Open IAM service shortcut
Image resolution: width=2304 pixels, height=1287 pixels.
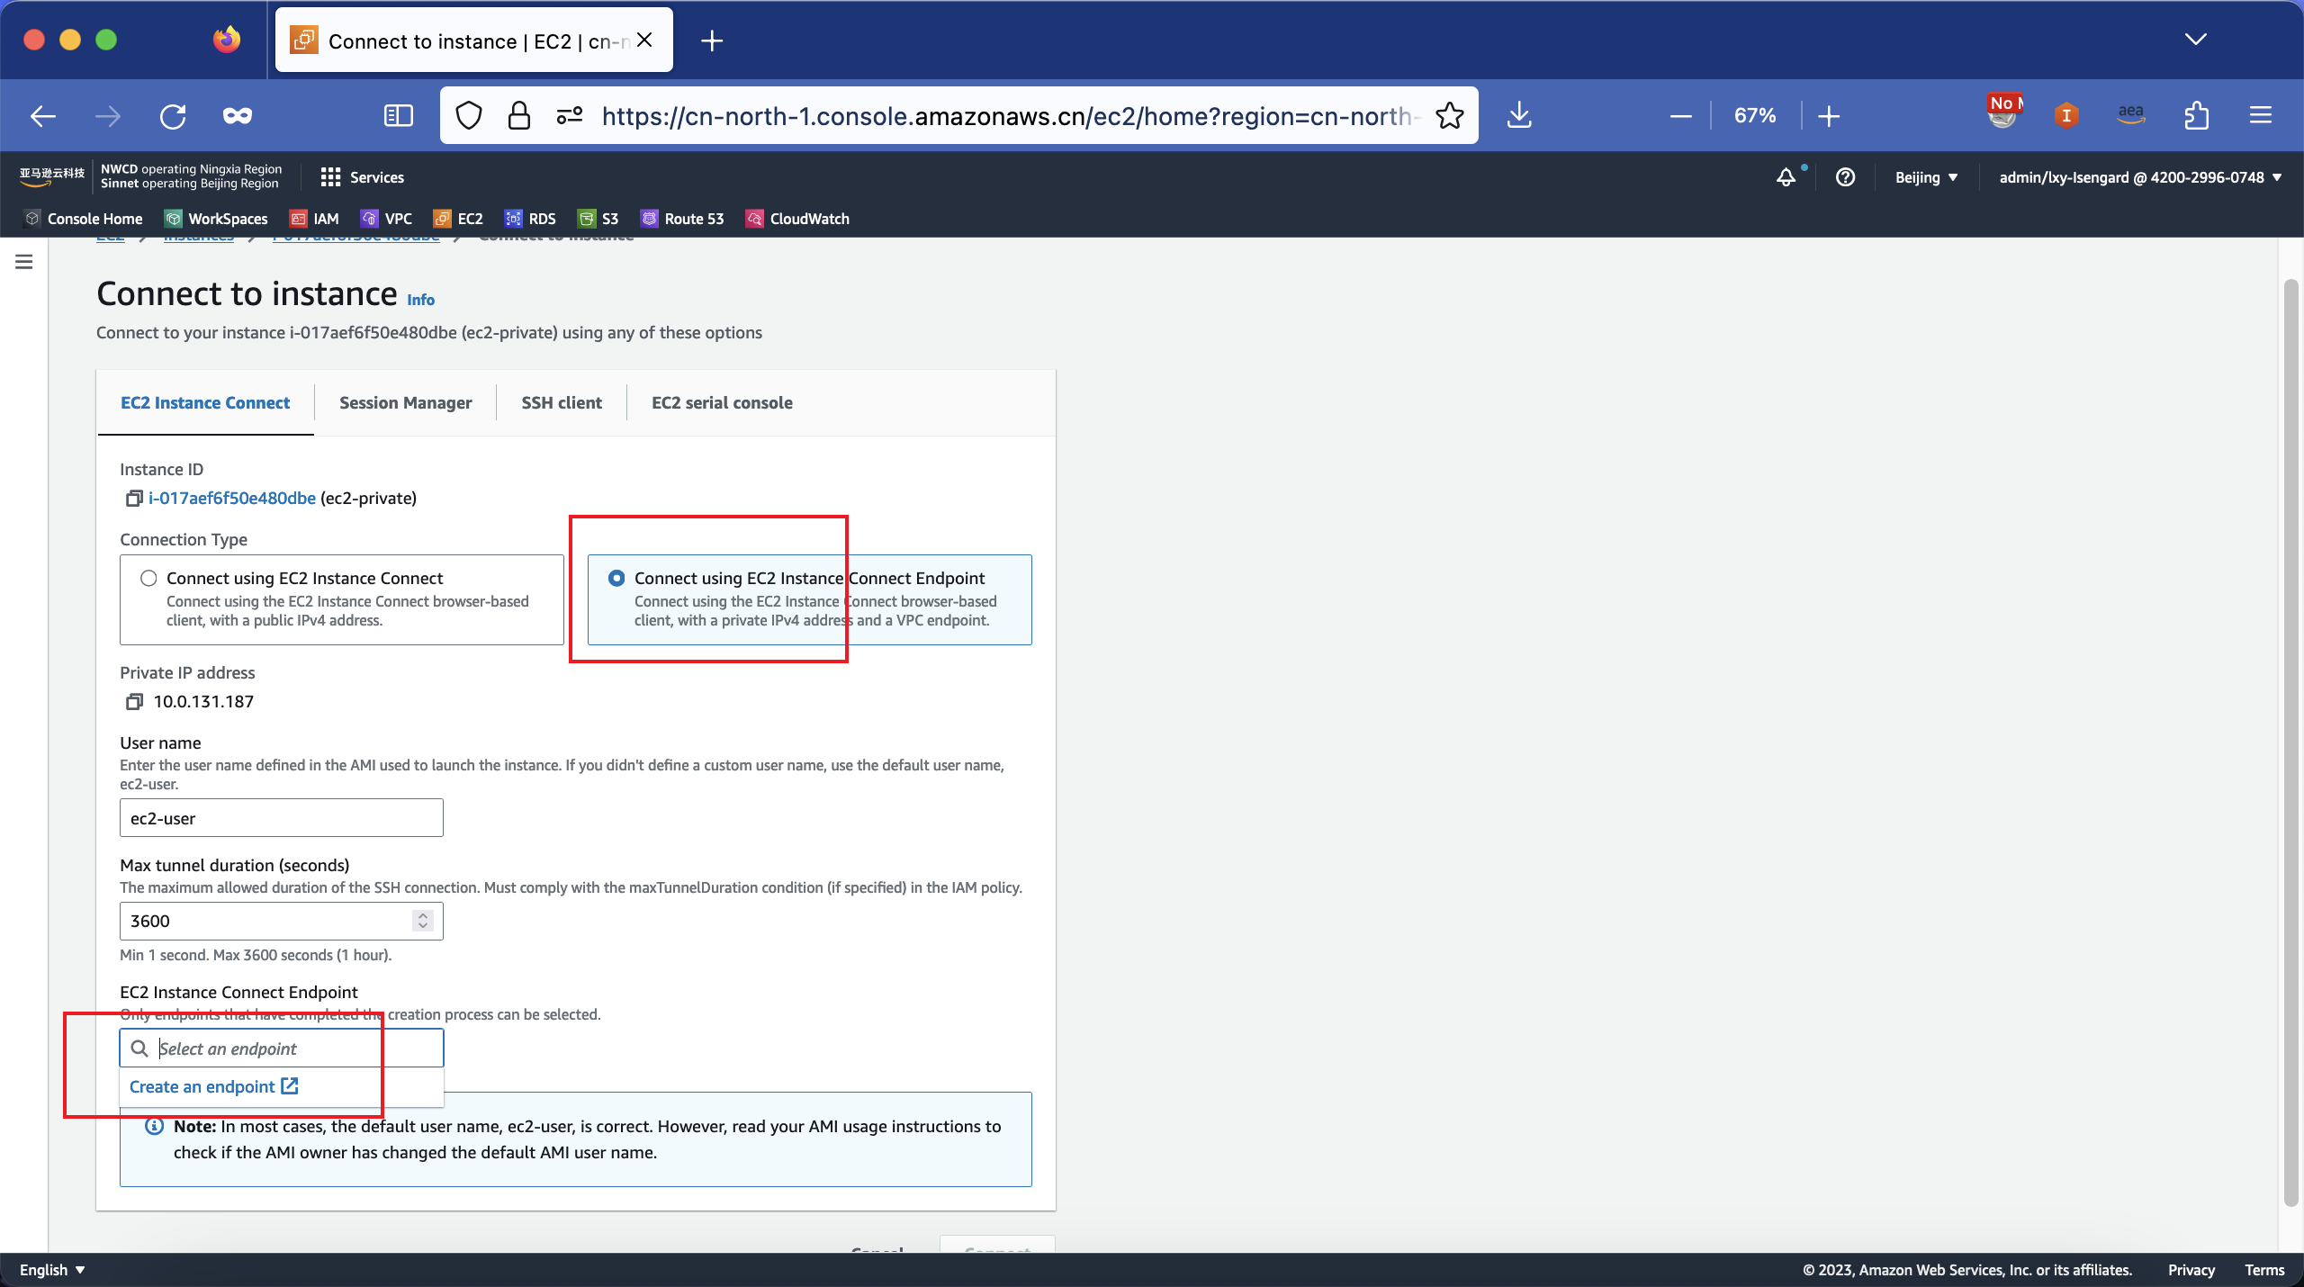coord(314,219)
